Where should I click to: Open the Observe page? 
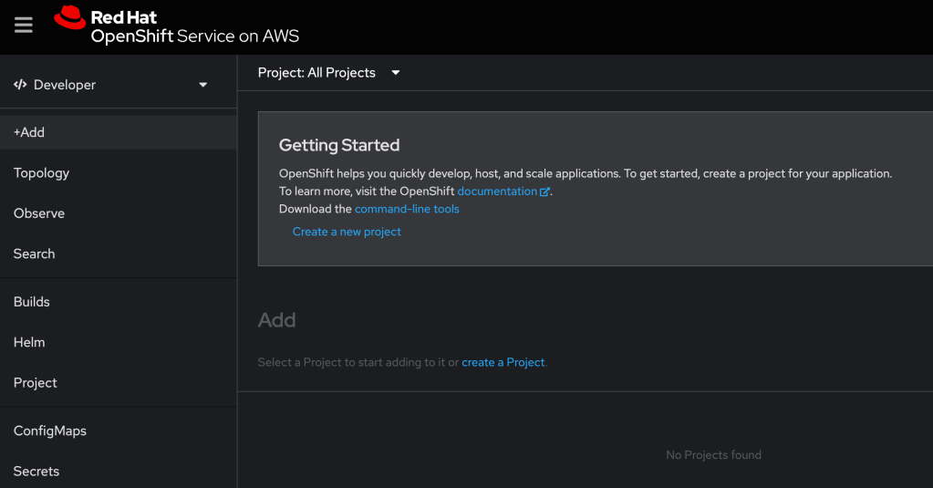coord(39,213)
